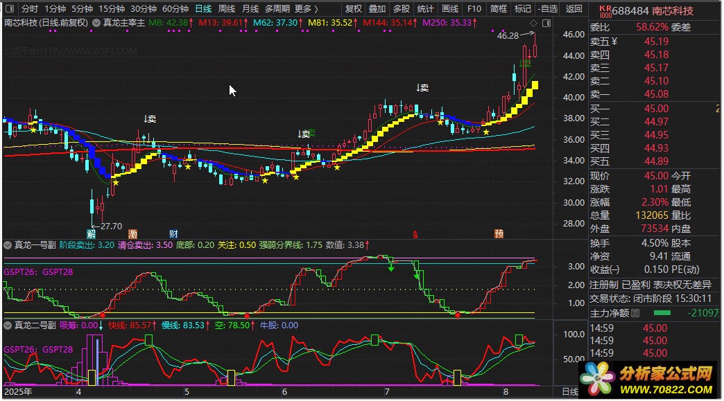Image resolution: width=724 pixels, height=401 pixels.
Task: Open 多周期 multi-period view
Action: click(277, 9)
